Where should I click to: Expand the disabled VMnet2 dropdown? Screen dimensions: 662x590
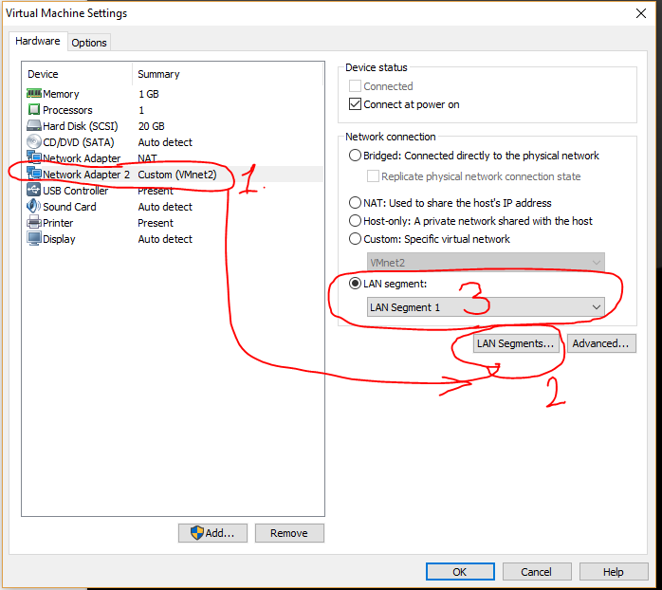point(486,263)
